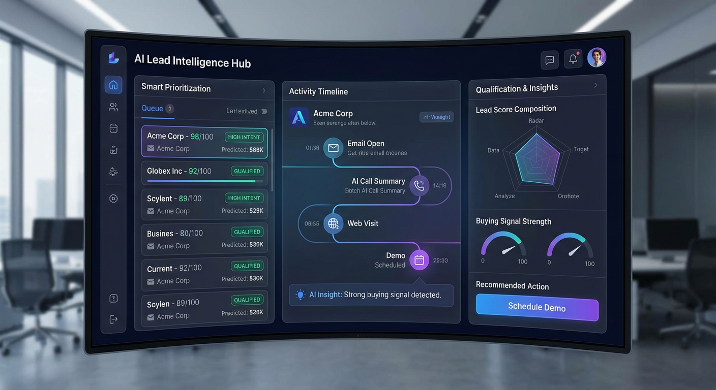Open the Home icon in sidebar
The image size is (716, 390).
(113, 85)
